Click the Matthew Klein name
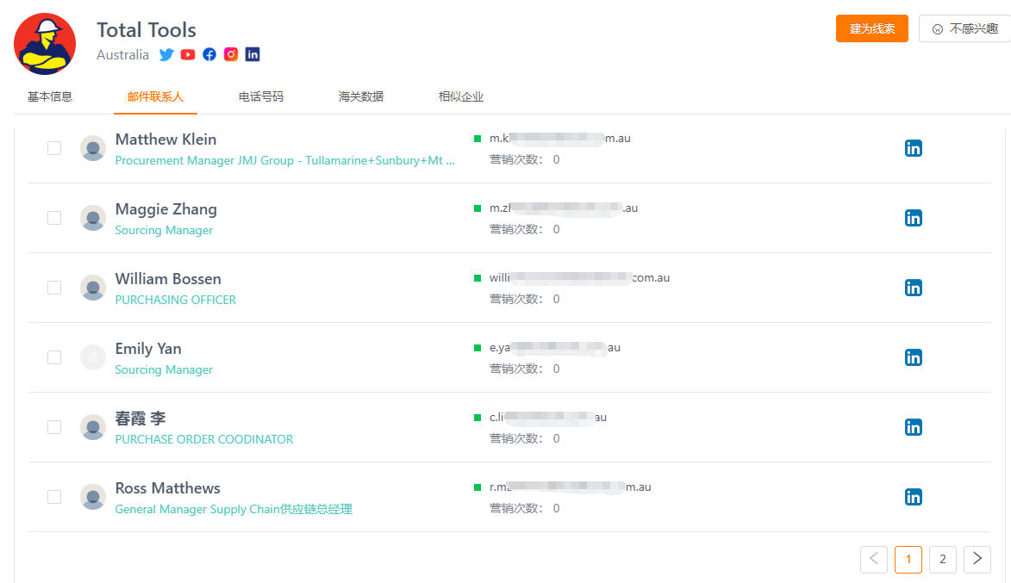 tap(165, 140)
